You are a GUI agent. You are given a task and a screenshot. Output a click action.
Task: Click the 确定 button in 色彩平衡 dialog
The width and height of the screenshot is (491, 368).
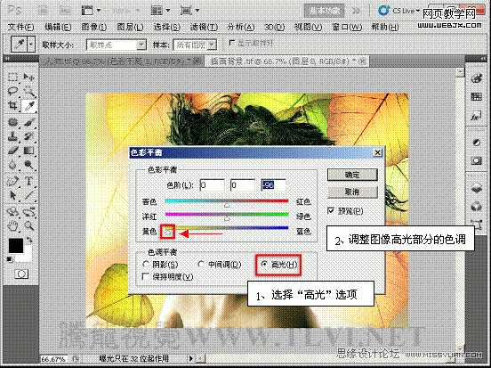coord(352,175)
